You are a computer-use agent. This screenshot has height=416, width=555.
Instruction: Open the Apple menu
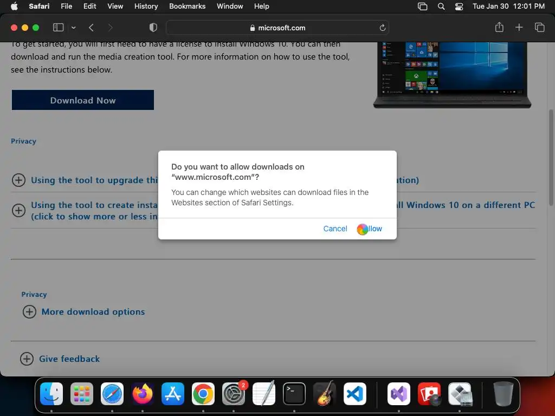pyautogui.click(x=14, y=6)
